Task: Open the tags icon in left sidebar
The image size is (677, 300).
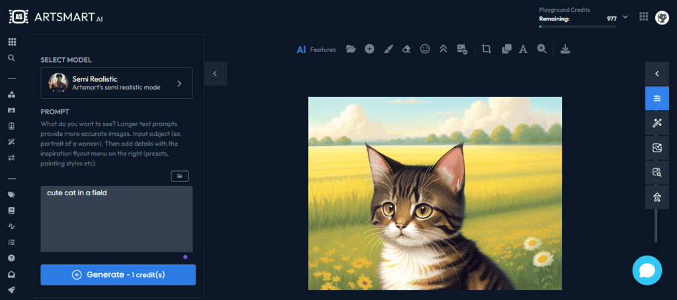Action: point(12,195)
